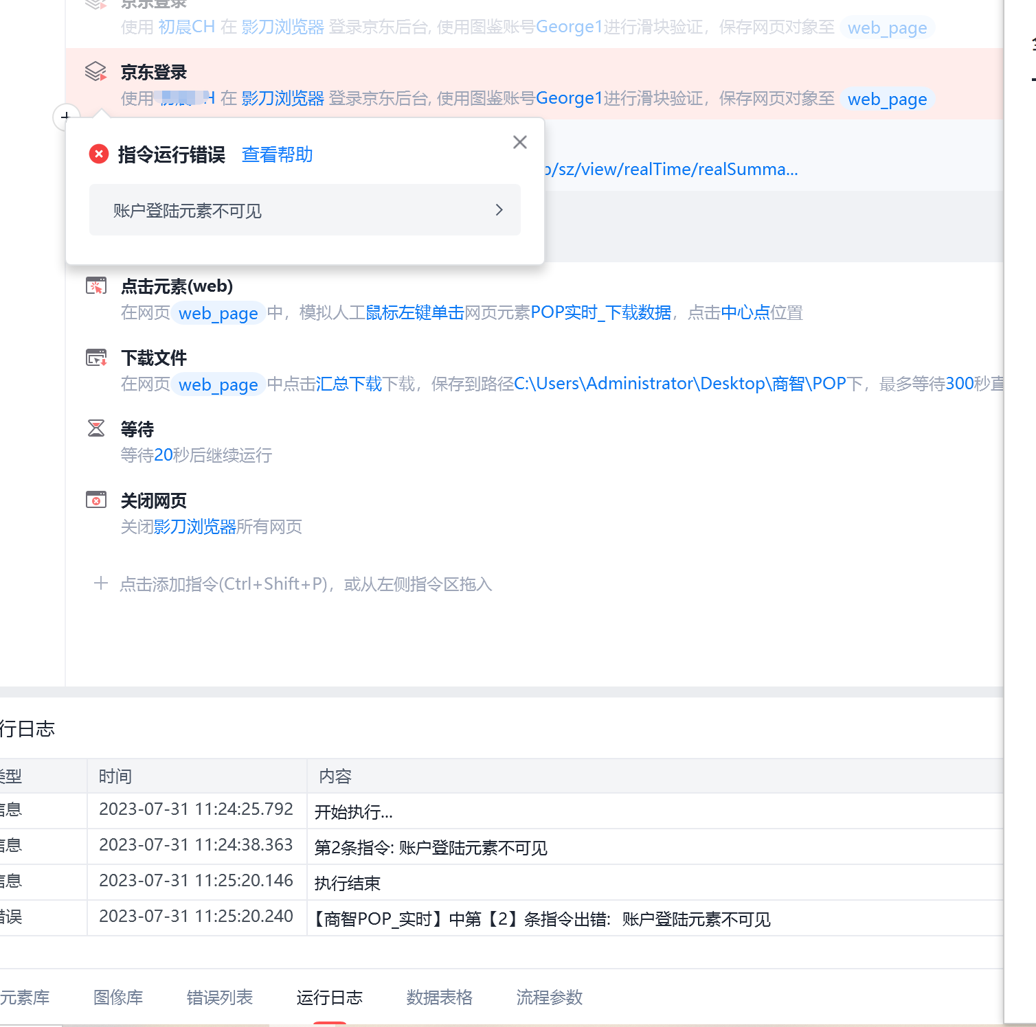Click the 内容 column header
This screenshot has width=1036, height=1027.
tap(335, 776)
